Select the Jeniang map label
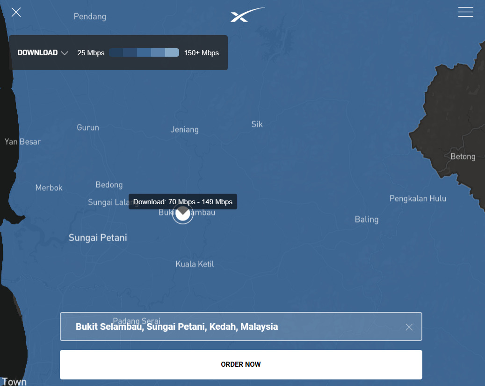485x386 pixels. click(184, 130)
